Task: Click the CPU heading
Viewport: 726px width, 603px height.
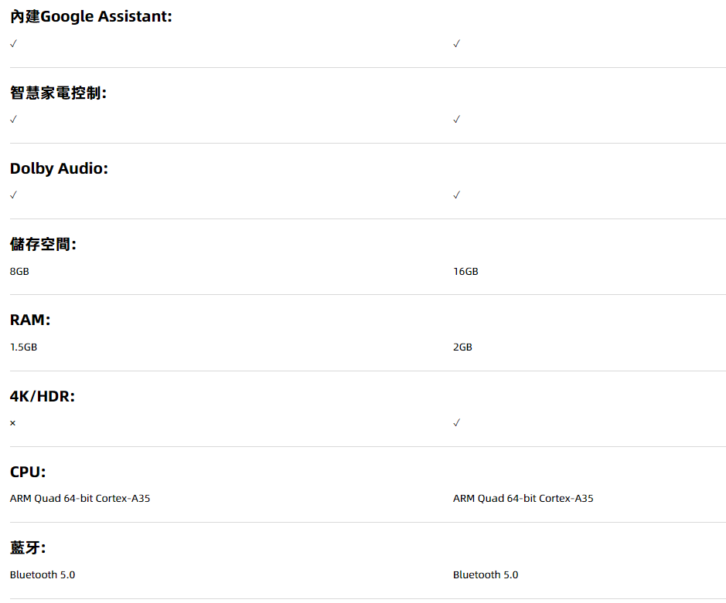Action: 28,472
